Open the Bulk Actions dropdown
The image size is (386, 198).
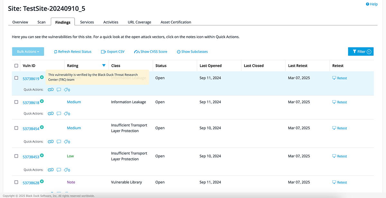tap(28, 51)
